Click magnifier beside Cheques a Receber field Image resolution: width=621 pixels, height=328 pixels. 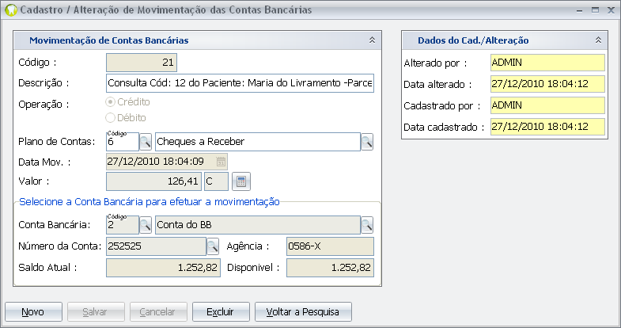click(x=367, y=142)
